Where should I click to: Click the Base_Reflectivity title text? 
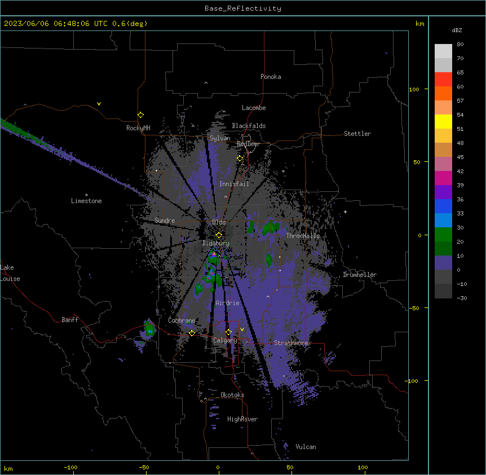pos(242,8)
